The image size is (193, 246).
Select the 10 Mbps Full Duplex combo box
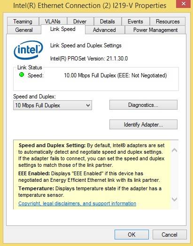tap(53, 105)
